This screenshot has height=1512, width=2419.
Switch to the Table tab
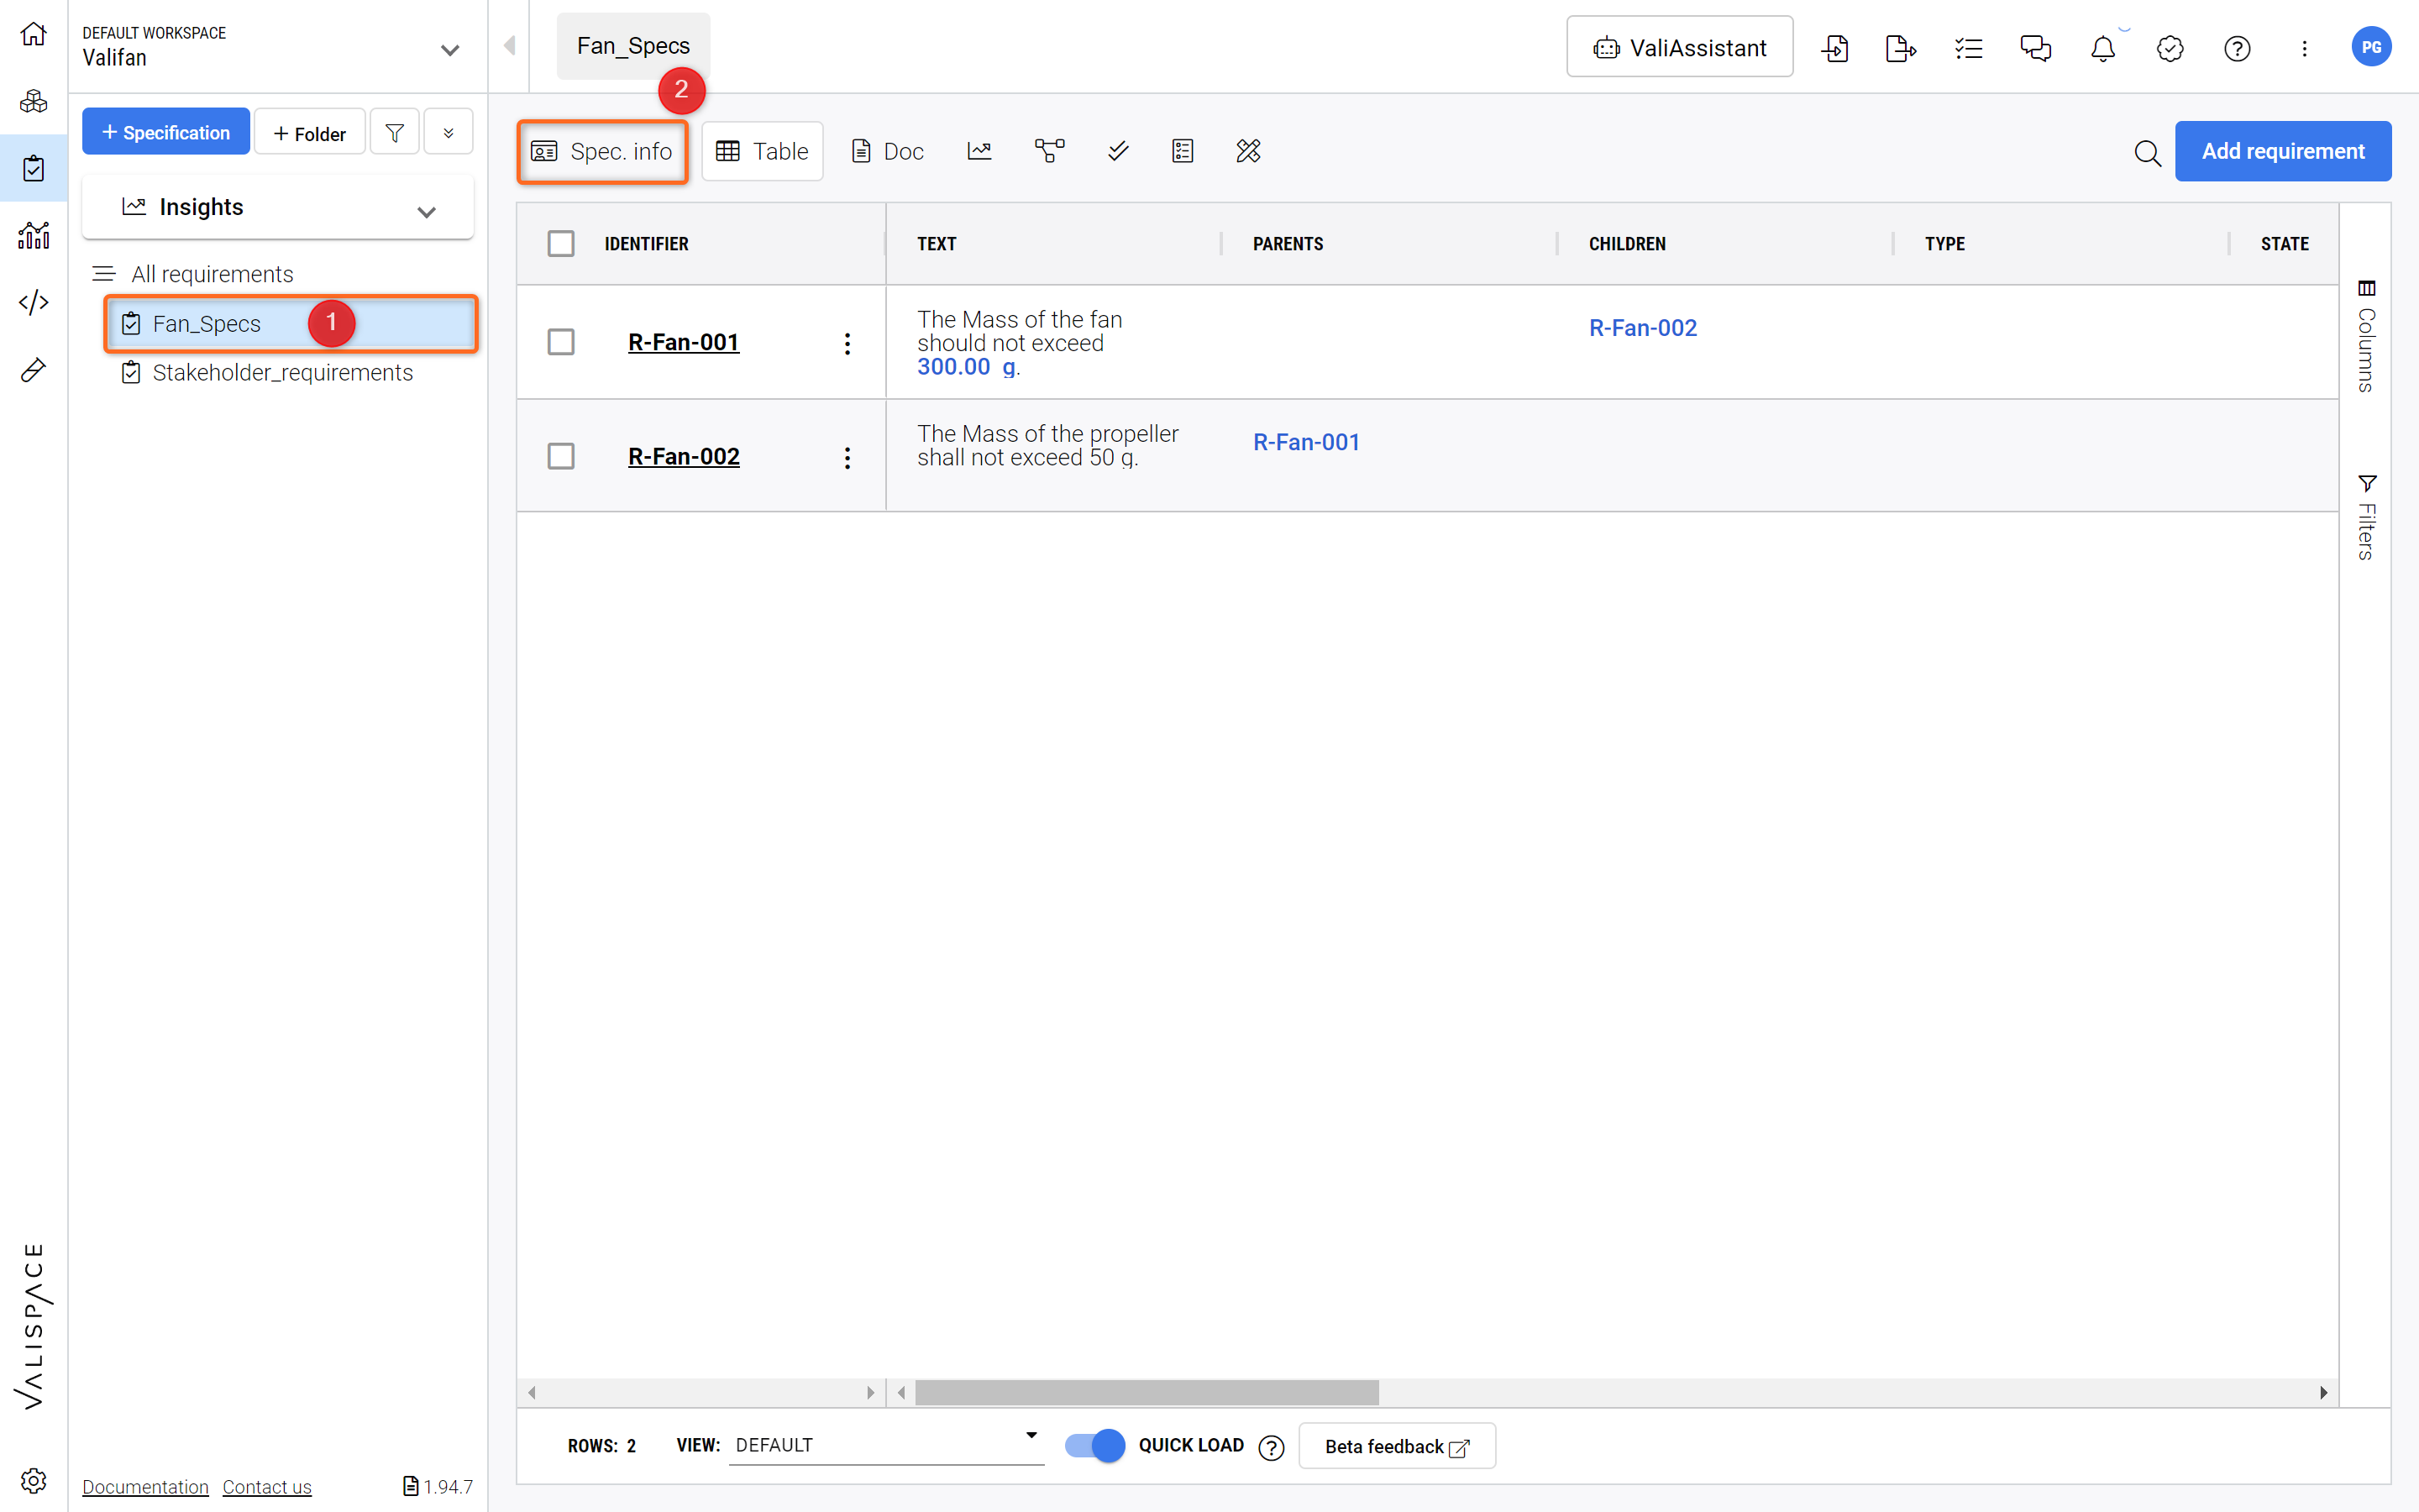(x=763, y=151)
